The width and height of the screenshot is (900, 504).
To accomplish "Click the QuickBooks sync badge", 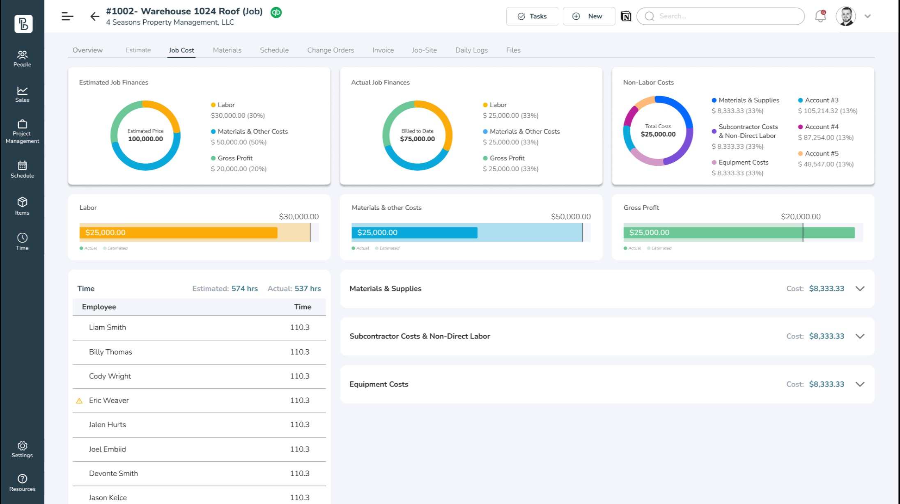I will [x=276, y=12].
